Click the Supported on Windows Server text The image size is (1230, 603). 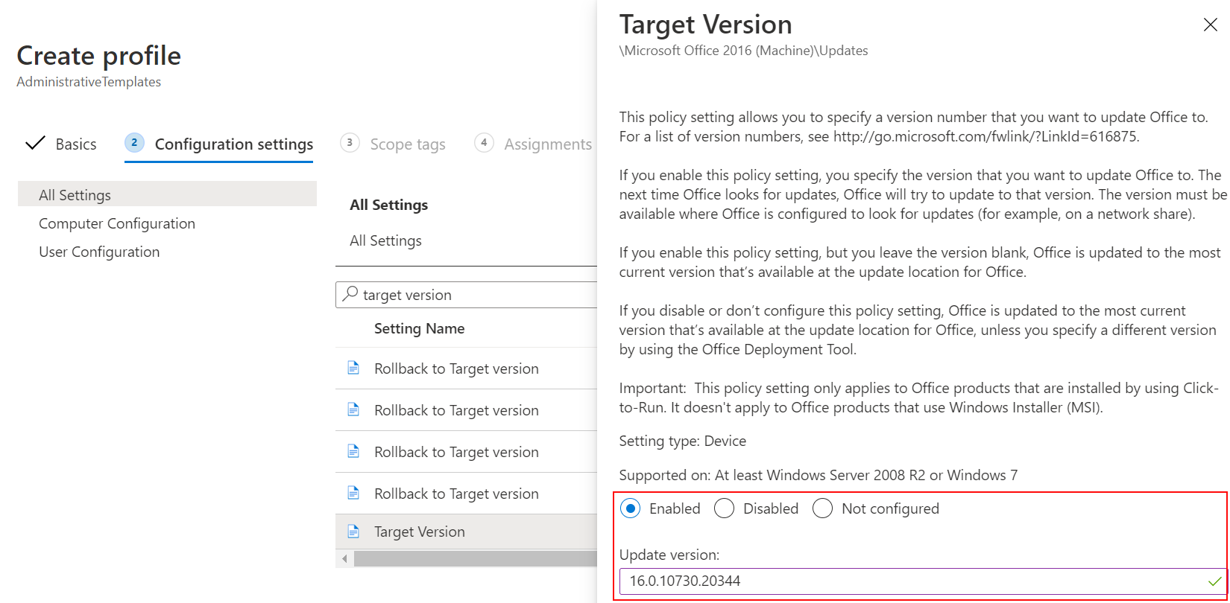pyautogui.click(x=819, y=475)
